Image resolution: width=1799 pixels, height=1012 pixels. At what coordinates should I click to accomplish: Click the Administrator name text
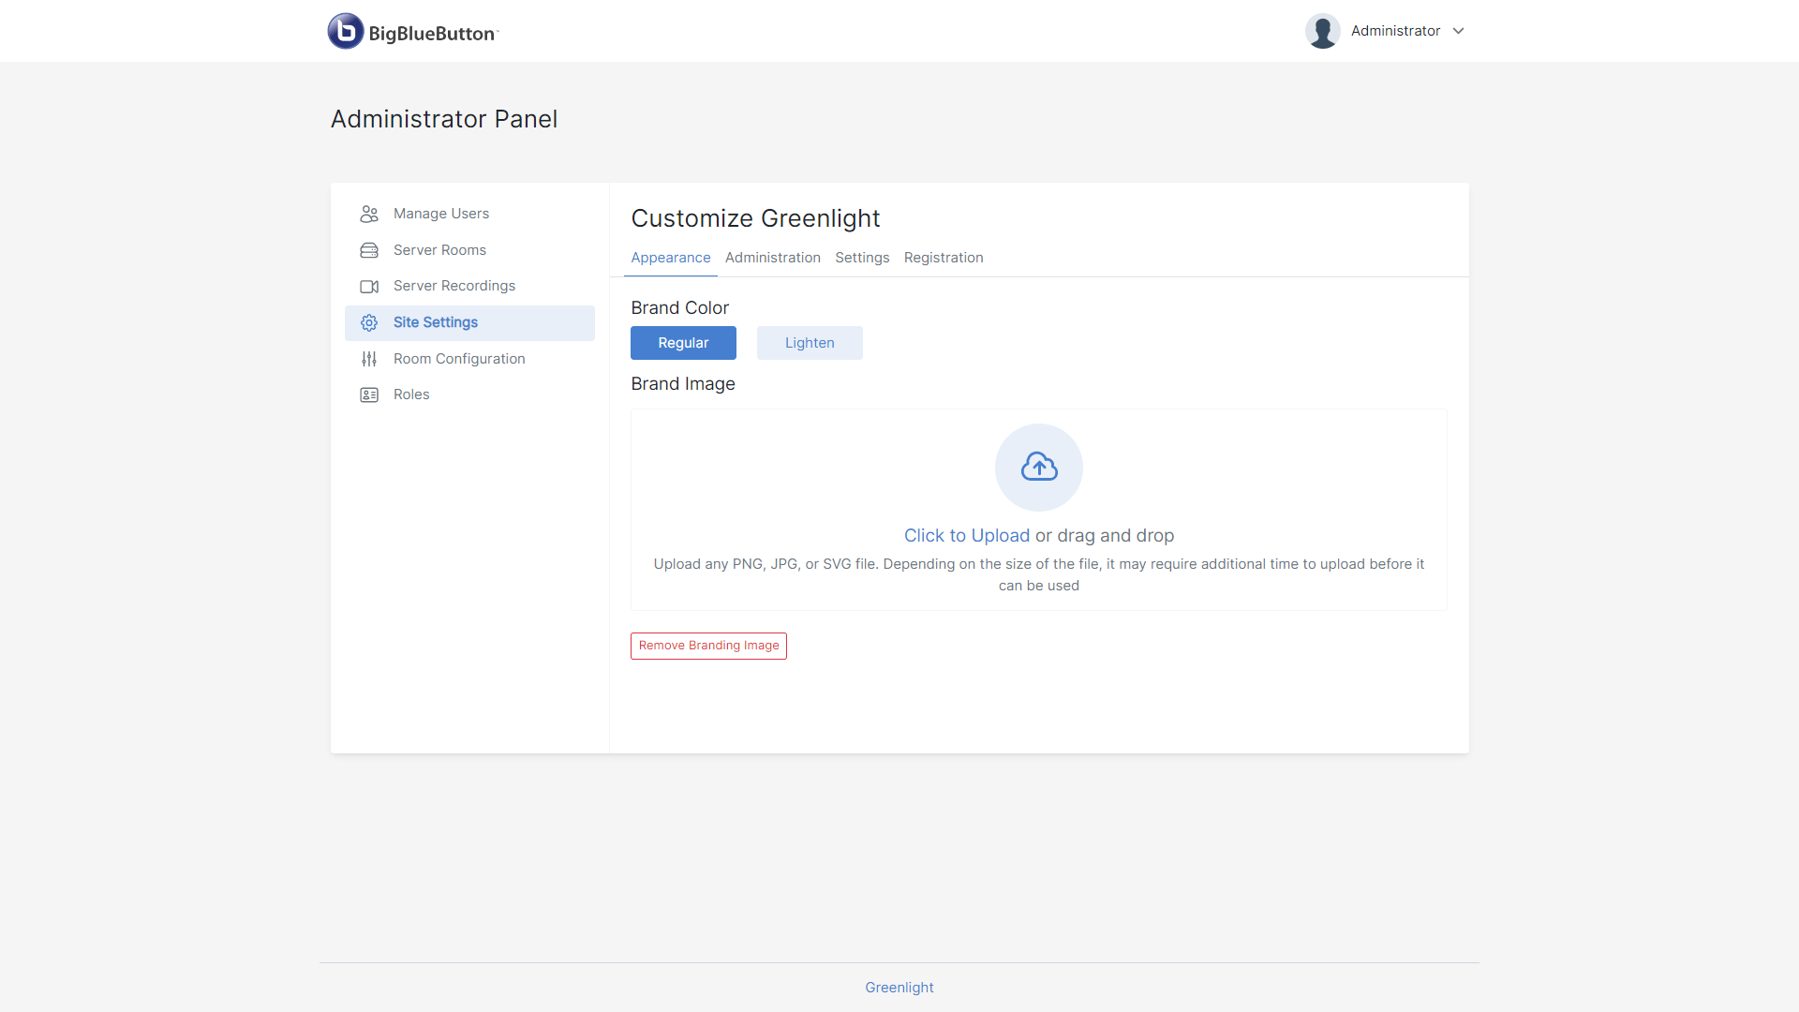(x=1396, y=31)
